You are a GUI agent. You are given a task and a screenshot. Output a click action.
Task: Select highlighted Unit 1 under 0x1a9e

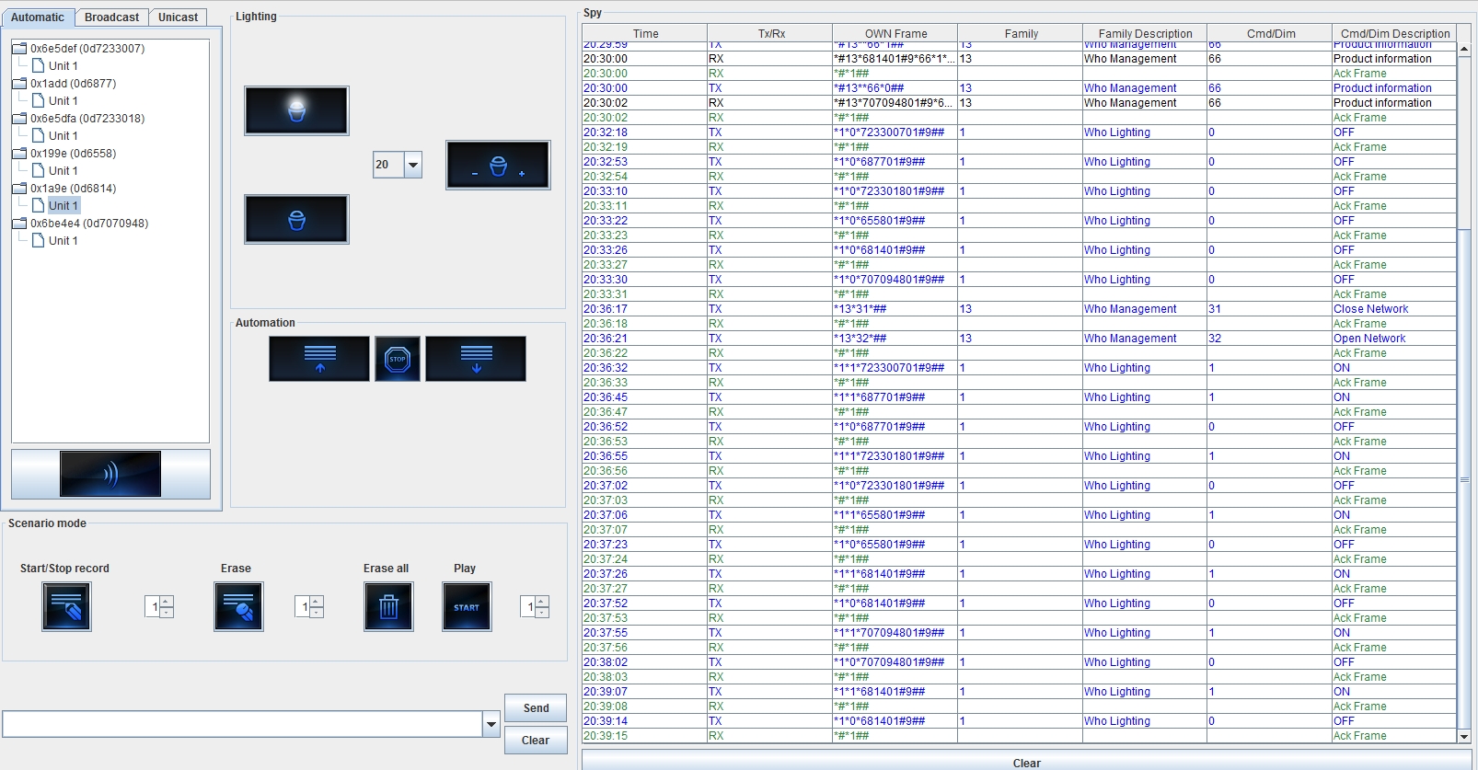(63, 205)
